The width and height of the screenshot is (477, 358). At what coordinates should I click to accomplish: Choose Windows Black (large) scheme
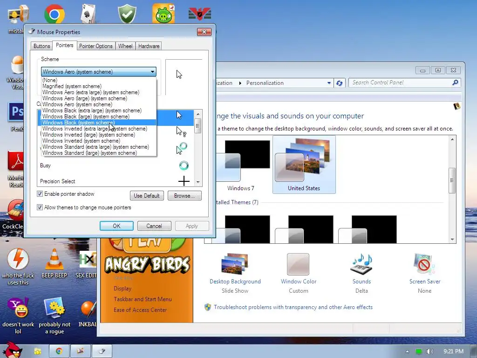tap(99, 117)
